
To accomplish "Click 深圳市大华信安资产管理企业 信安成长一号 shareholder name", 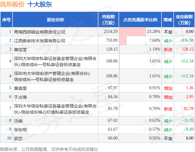I will pos(52,76).
